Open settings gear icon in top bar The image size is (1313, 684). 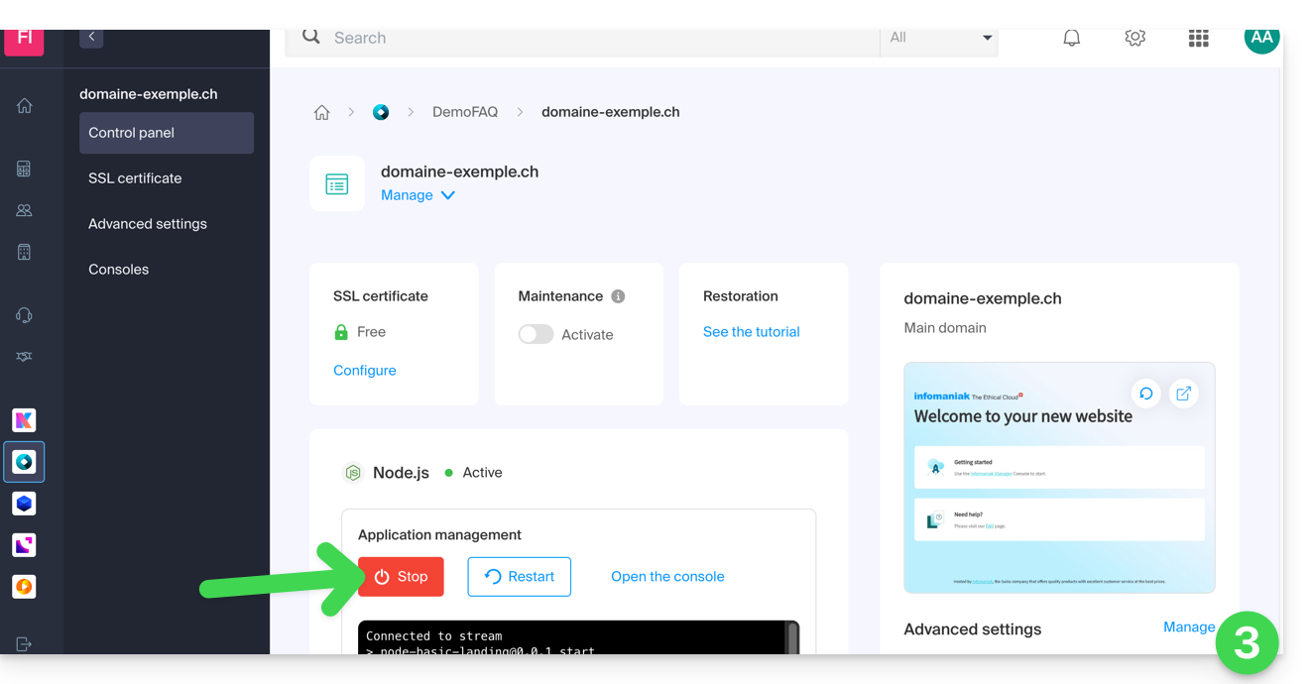click(x=1134, y=39)
